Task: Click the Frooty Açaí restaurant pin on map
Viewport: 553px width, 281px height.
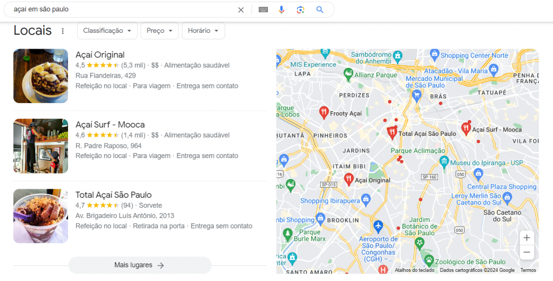Action: point(324,113)
